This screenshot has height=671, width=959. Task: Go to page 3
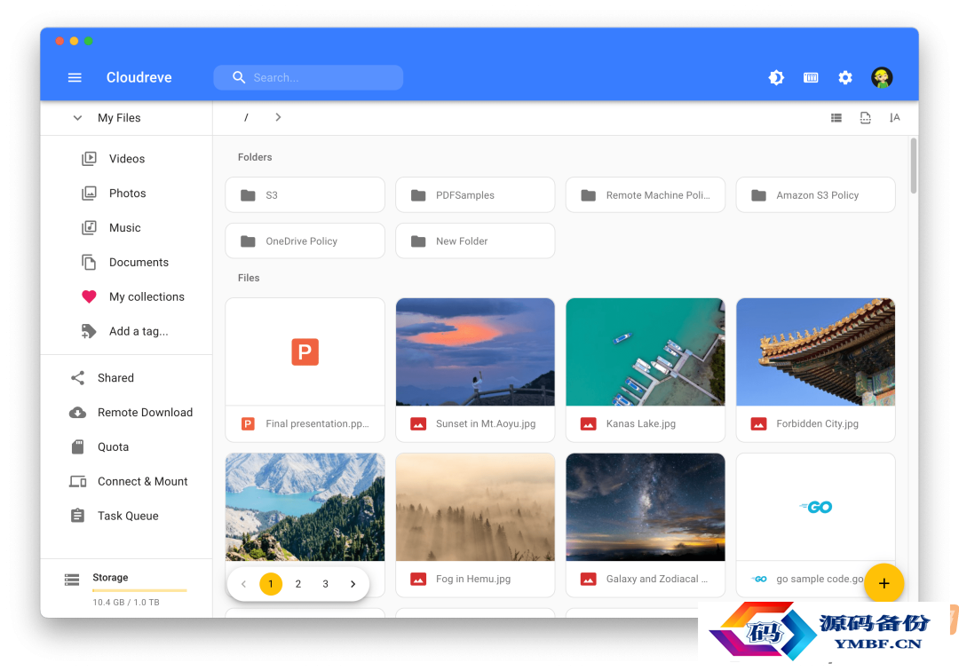(x=325, y=584)
